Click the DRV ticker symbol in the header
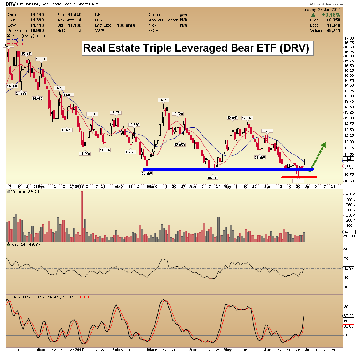The height and width of the screenshot is (353, 361). pyautogui.click(x=11, y=4)
